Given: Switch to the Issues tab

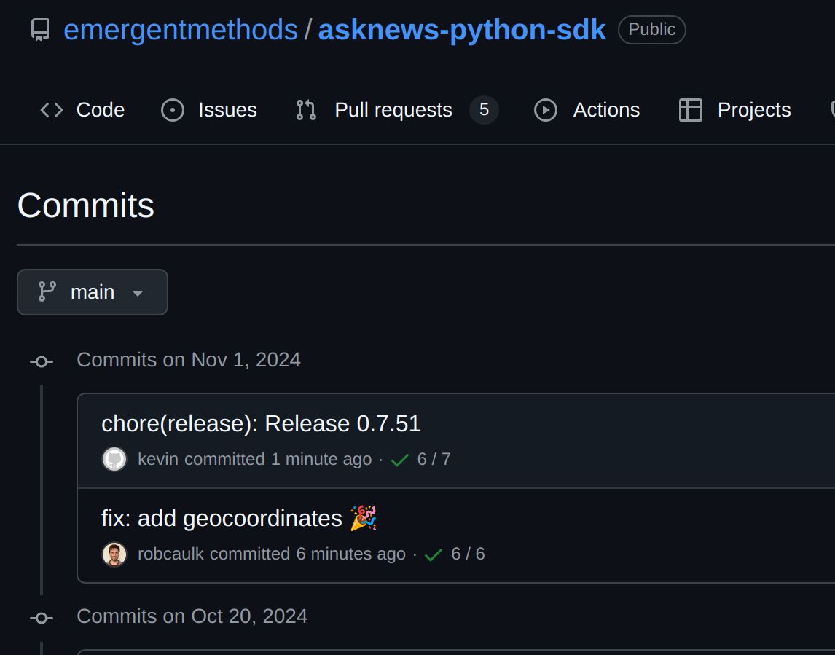Looking at the screenshot, I should pyautogui.click(x=208, y=110).
